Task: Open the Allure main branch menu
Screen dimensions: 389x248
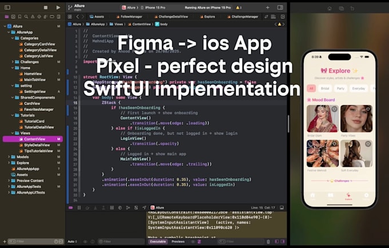Action: (x=77, y=7)
